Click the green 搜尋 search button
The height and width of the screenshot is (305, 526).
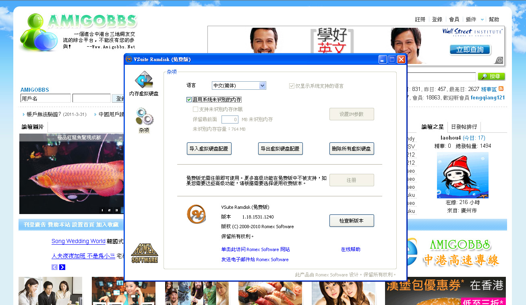(491, 76)
